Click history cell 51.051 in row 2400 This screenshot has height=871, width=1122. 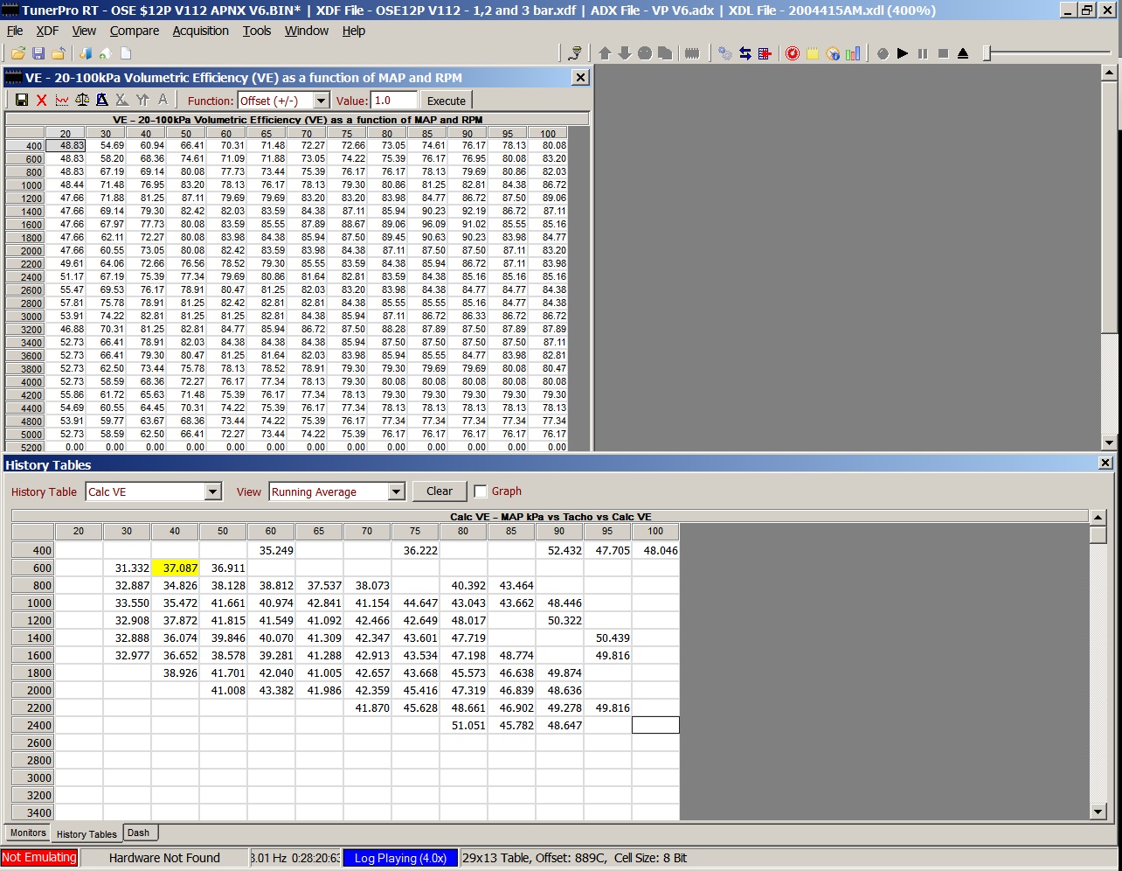click(463, 725)
